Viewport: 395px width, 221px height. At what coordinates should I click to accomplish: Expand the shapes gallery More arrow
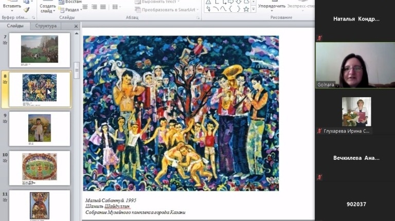coord(254,9)
